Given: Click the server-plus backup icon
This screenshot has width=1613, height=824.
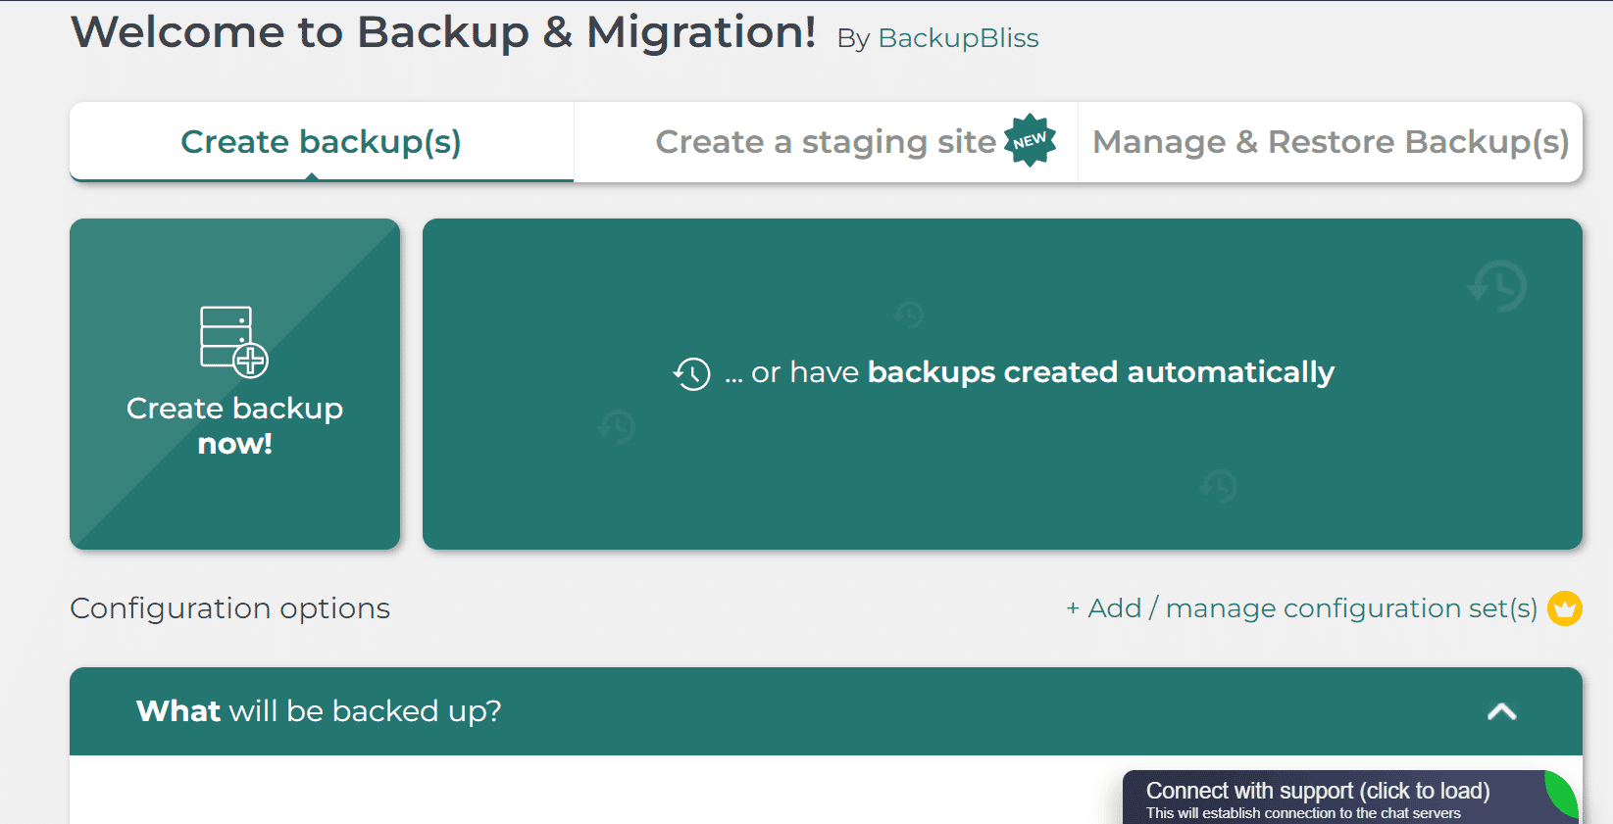Looking at the screenshot, I should (234, 341).
